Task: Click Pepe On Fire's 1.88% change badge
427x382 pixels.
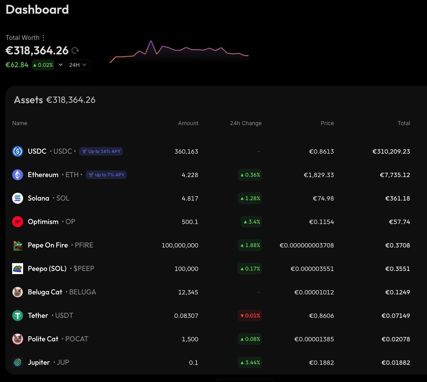Action: (x=250, y=245)
